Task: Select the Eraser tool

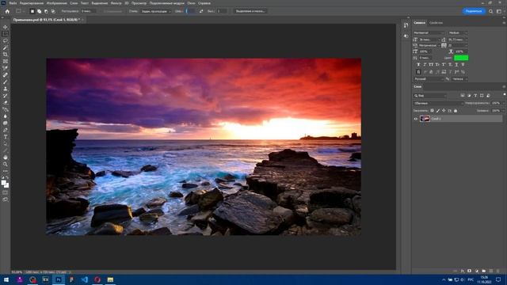Action: tap(6, 102)
